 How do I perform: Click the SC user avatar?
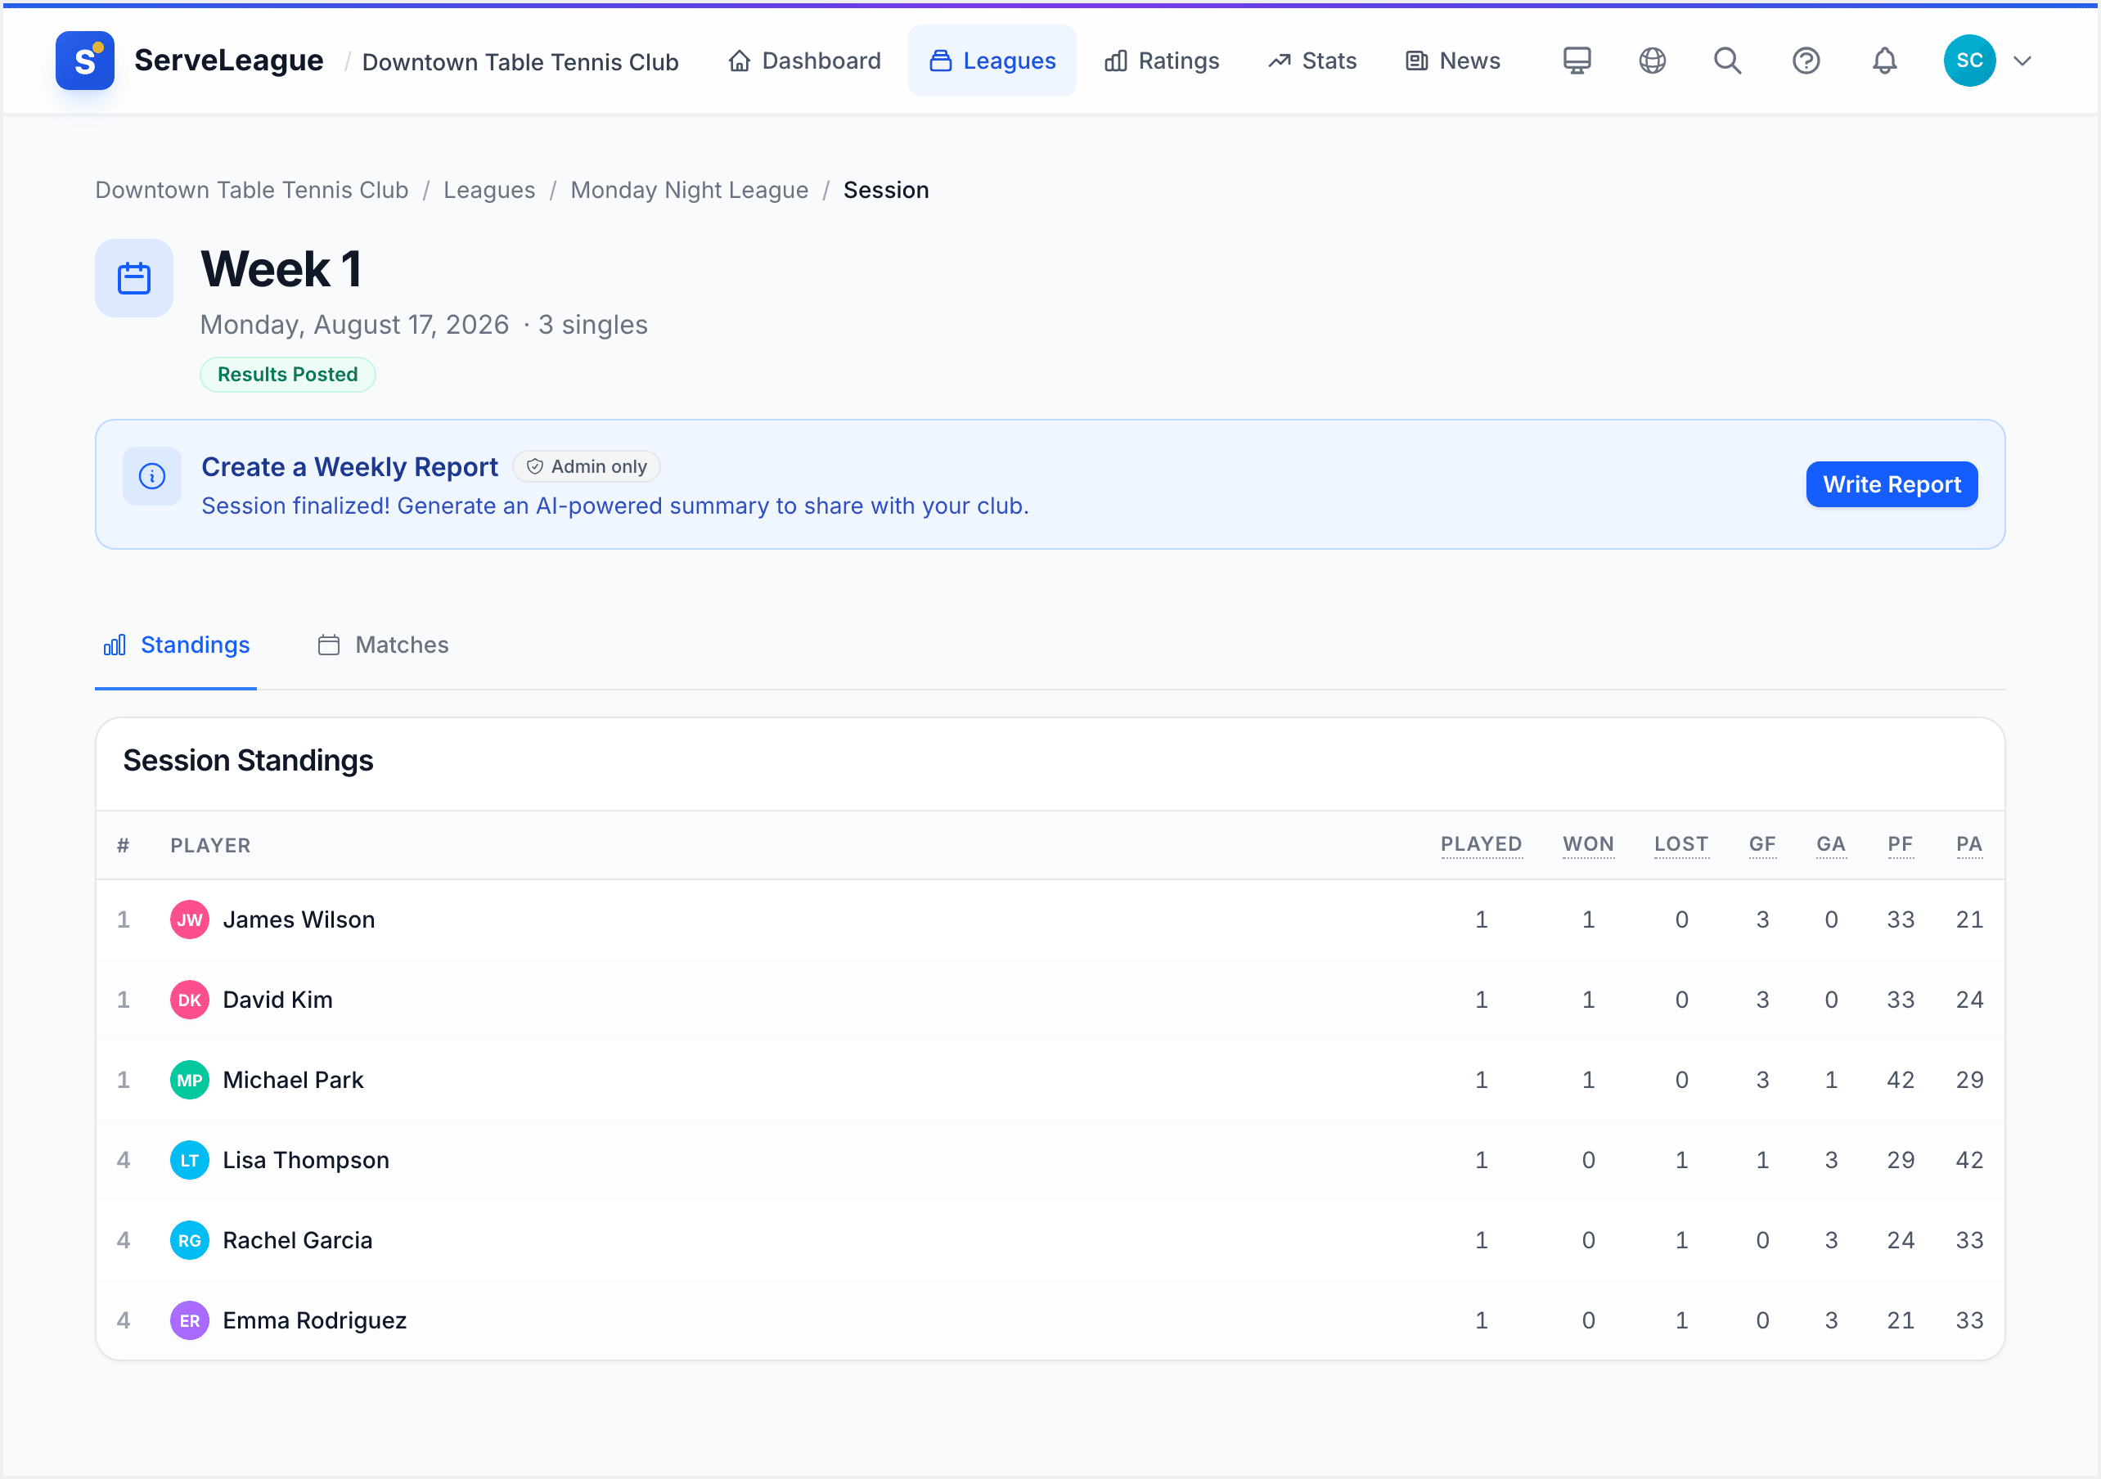point(1969,61)
